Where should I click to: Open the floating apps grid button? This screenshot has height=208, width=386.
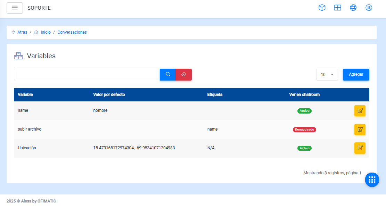[372, 180]
